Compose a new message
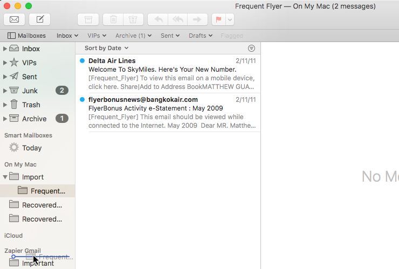Image resolution: width=399 pixels, height=269 pixels. pos(39,19)
